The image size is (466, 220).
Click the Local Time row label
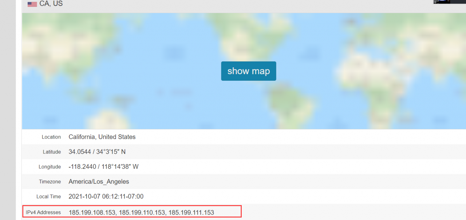pos(48,197)
